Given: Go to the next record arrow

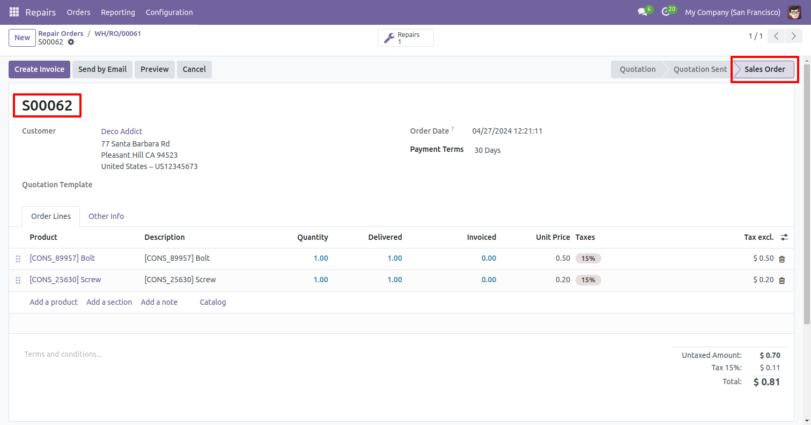Looking at the screenshot, I should point(793,36).
